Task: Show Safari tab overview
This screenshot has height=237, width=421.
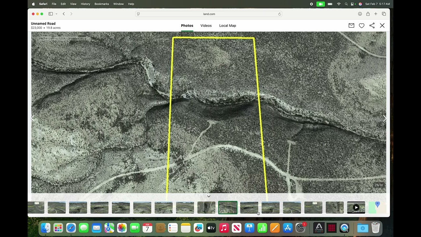Action: click(384, 14)
